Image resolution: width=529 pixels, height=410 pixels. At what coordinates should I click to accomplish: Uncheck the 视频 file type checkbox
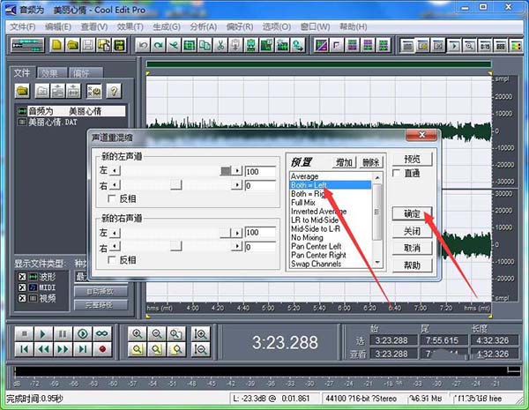point(22,298)
